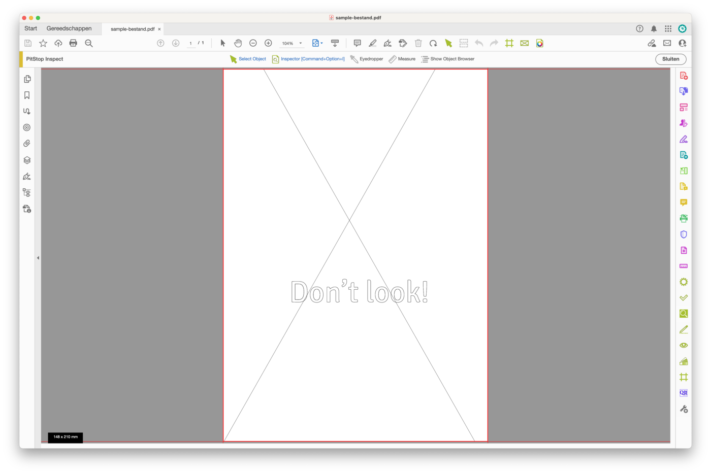Screen dimensions: 711x474
Task: Open the Sign document pen tool
Action: click(387, 44)
